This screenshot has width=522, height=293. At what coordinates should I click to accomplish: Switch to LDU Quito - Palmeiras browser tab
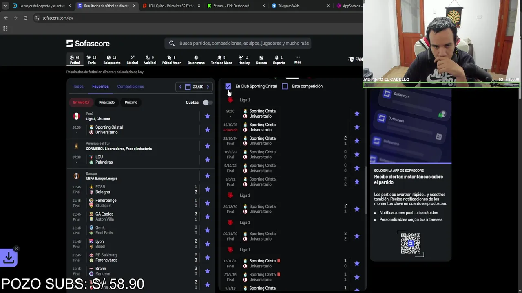coord(171,6)
